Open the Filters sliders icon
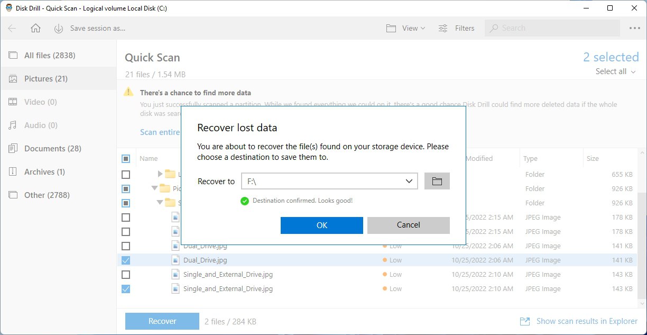This screenshot has height=335, width=647. (443, 29)
